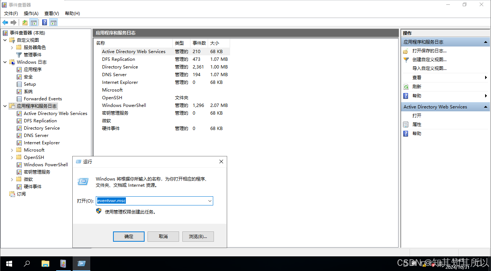491x271 pixels.
Task: Sort list by 事件数 column header
Action: click(x=199, y=43)
